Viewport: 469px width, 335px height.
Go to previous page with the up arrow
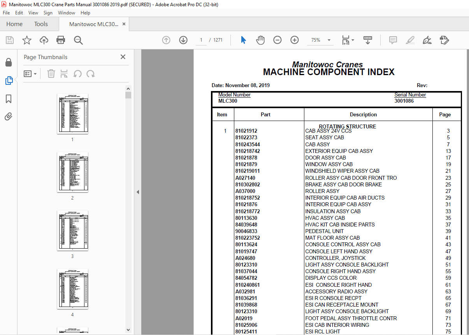click(166, 40)
